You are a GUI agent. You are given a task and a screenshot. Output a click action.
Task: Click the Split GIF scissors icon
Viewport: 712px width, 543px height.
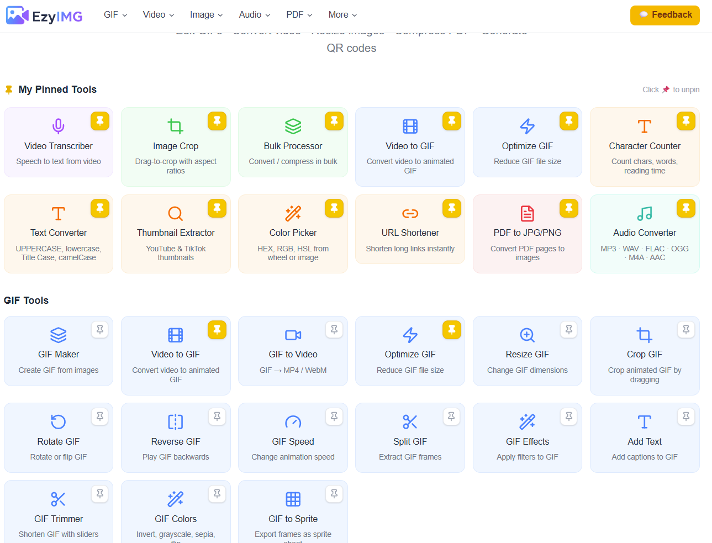coord(410,422)
